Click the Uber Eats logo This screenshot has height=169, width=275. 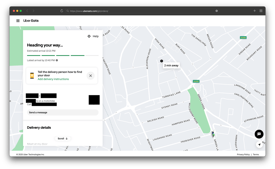click(31, 21)
